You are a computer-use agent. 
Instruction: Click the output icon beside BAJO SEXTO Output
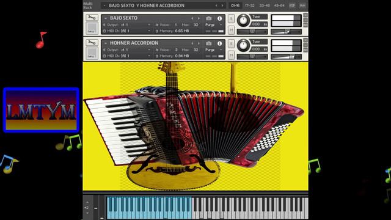point(104,25)
